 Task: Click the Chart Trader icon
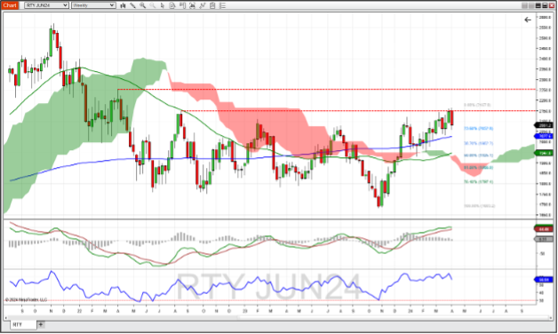[x=182, y=5]
